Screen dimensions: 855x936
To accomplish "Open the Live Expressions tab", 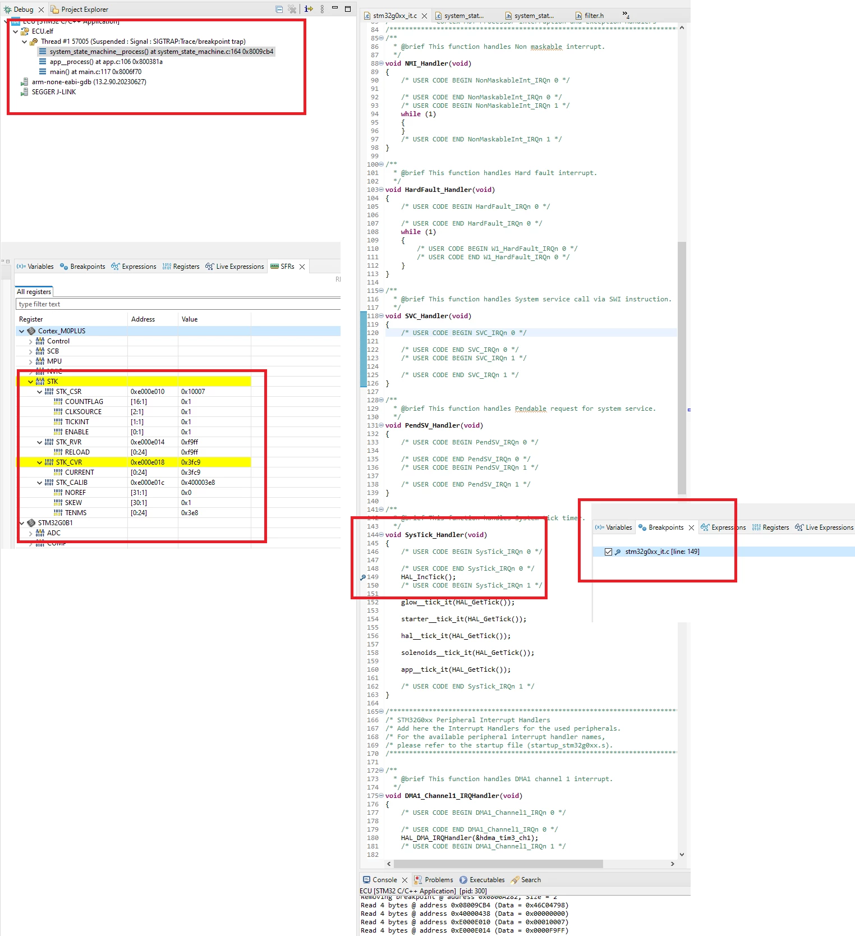I will (235, 267).
